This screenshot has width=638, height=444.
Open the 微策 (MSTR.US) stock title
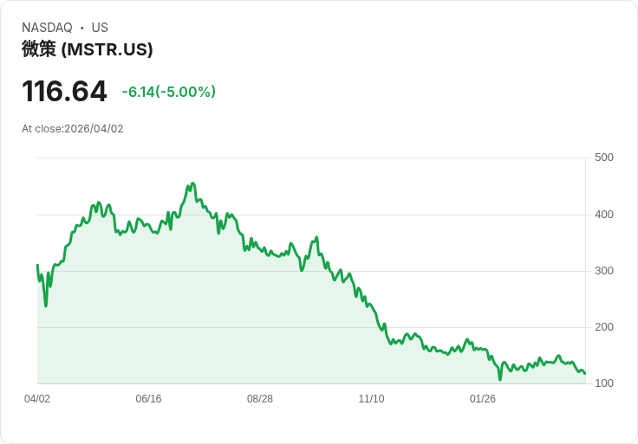point(88,49)
